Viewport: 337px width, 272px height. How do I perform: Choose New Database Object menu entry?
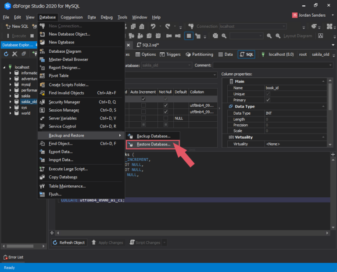pyautogui.click(x=81, y=34)
